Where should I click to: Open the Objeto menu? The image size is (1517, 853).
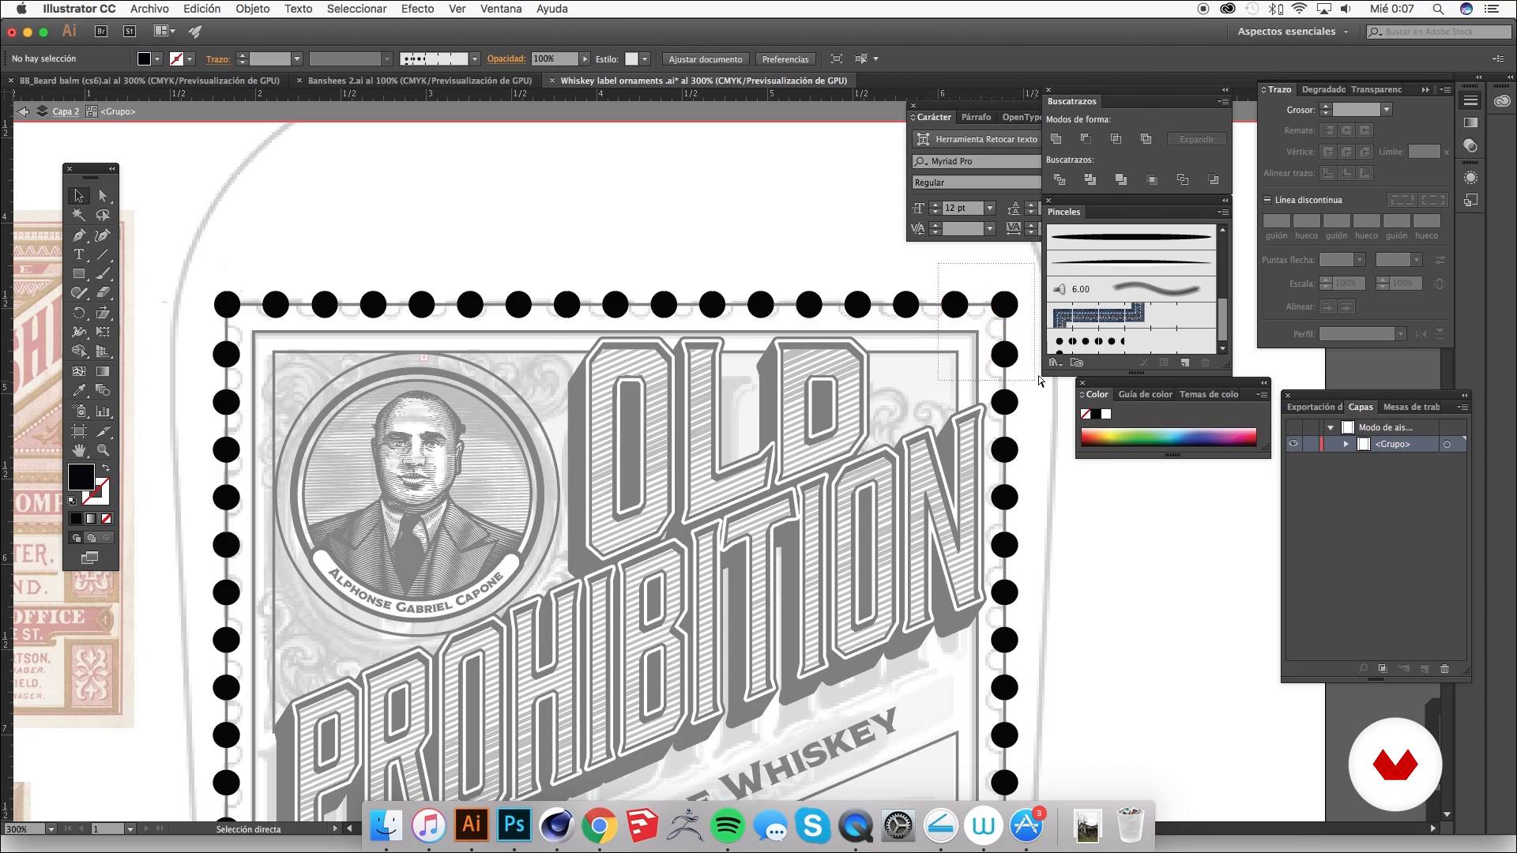pyautogui.click(x=252, y=9)
